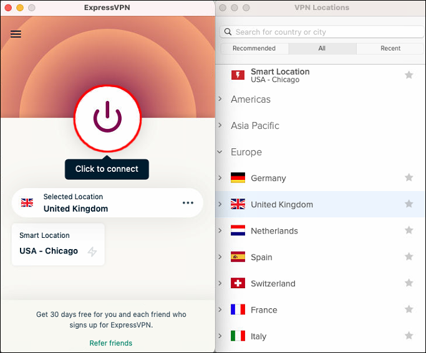
Task: Click the power button to connect
Action: (x=107, y=118)
